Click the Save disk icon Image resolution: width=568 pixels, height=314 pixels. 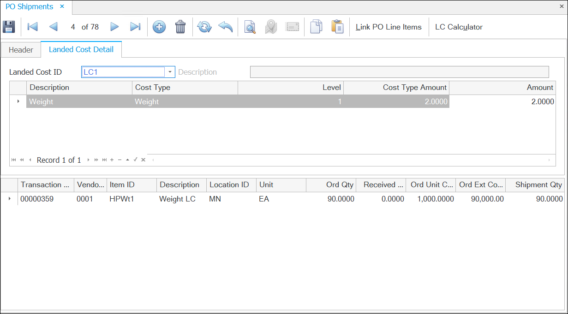[x=9, y=27]
